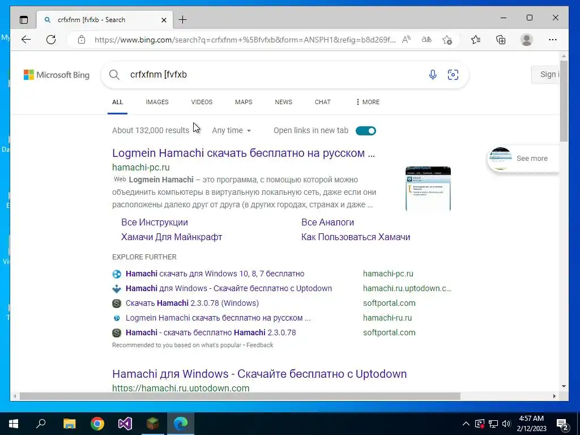
Task: Switch to CHAT tab
Action: [x=322, y=102]
